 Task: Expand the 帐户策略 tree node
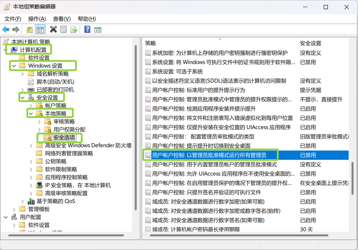point(31,106)
